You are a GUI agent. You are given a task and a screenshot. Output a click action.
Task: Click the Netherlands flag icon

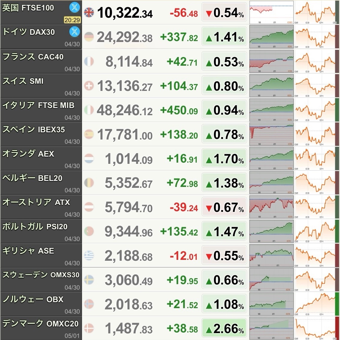(89, 158)
